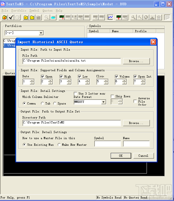This screenshot has width=174, height=201.
Task: Click the magnifying glass toolbar icon
Action: 47,17
